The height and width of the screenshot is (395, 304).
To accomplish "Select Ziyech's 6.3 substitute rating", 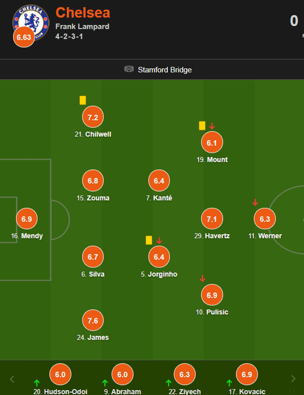I will tap(185, 375).
